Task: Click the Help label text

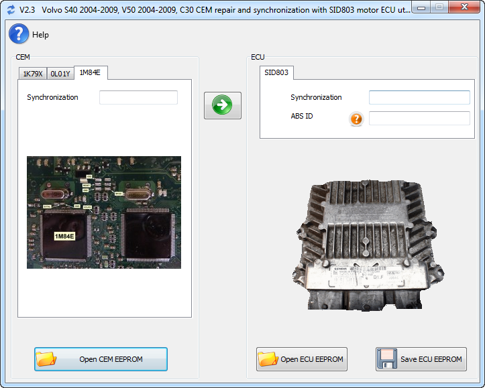Action: (40, 35)
